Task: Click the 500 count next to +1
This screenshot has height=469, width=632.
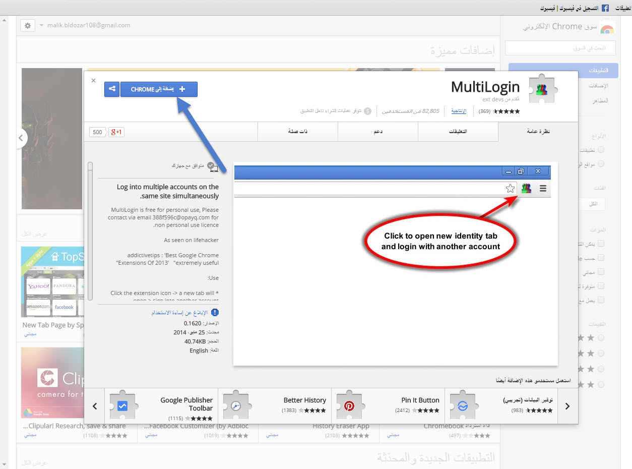Action: click(x=97, y=132)
